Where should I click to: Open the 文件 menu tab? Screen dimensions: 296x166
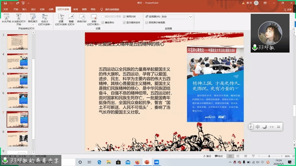[x=6, y=9]
